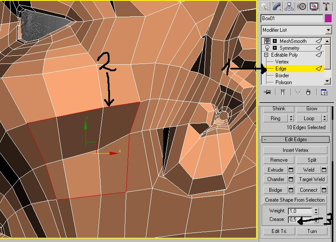Choose Polygon sub-object level

point(284,82)
